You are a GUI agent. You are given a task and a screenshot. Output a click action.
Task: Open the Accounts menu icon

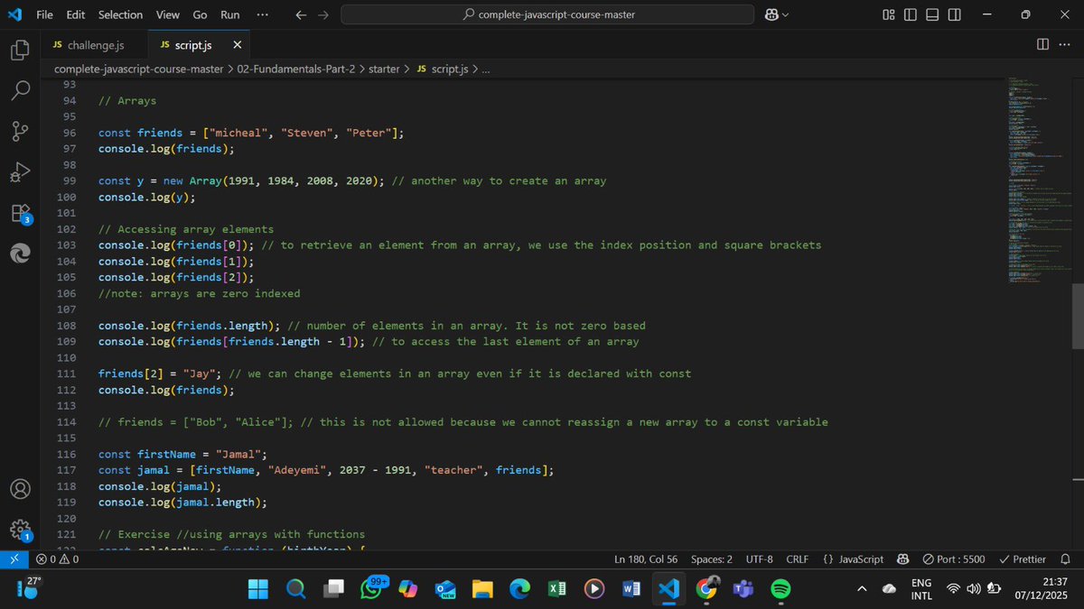pos(20,488)
